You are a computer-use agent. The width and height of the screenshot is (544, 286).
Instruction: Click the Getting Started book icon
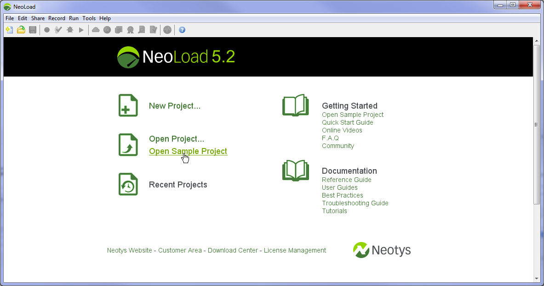click(x=296, y=105)
